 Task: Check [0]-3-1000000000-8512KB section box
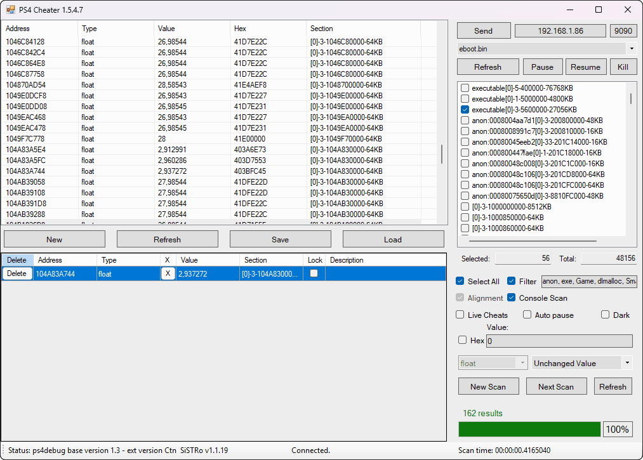pos(465,207)
